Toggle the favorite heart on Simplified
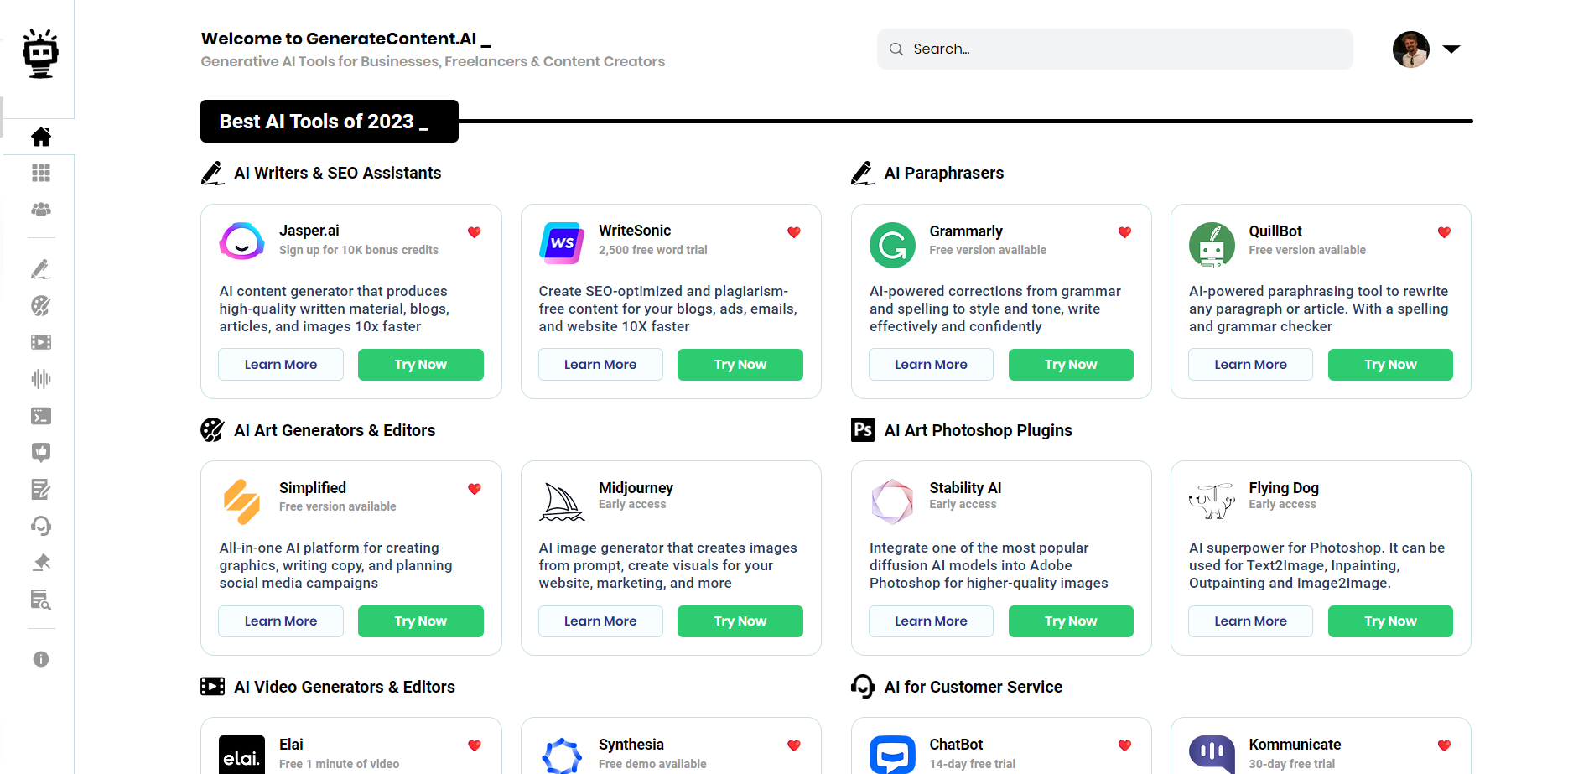The width and height of the screenshot is (1594, 774). [x=475, y=489]
